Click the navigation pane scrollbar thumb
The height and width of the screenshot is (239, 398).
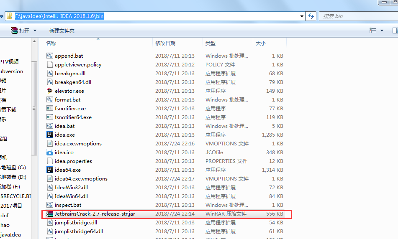click(34, 108)
